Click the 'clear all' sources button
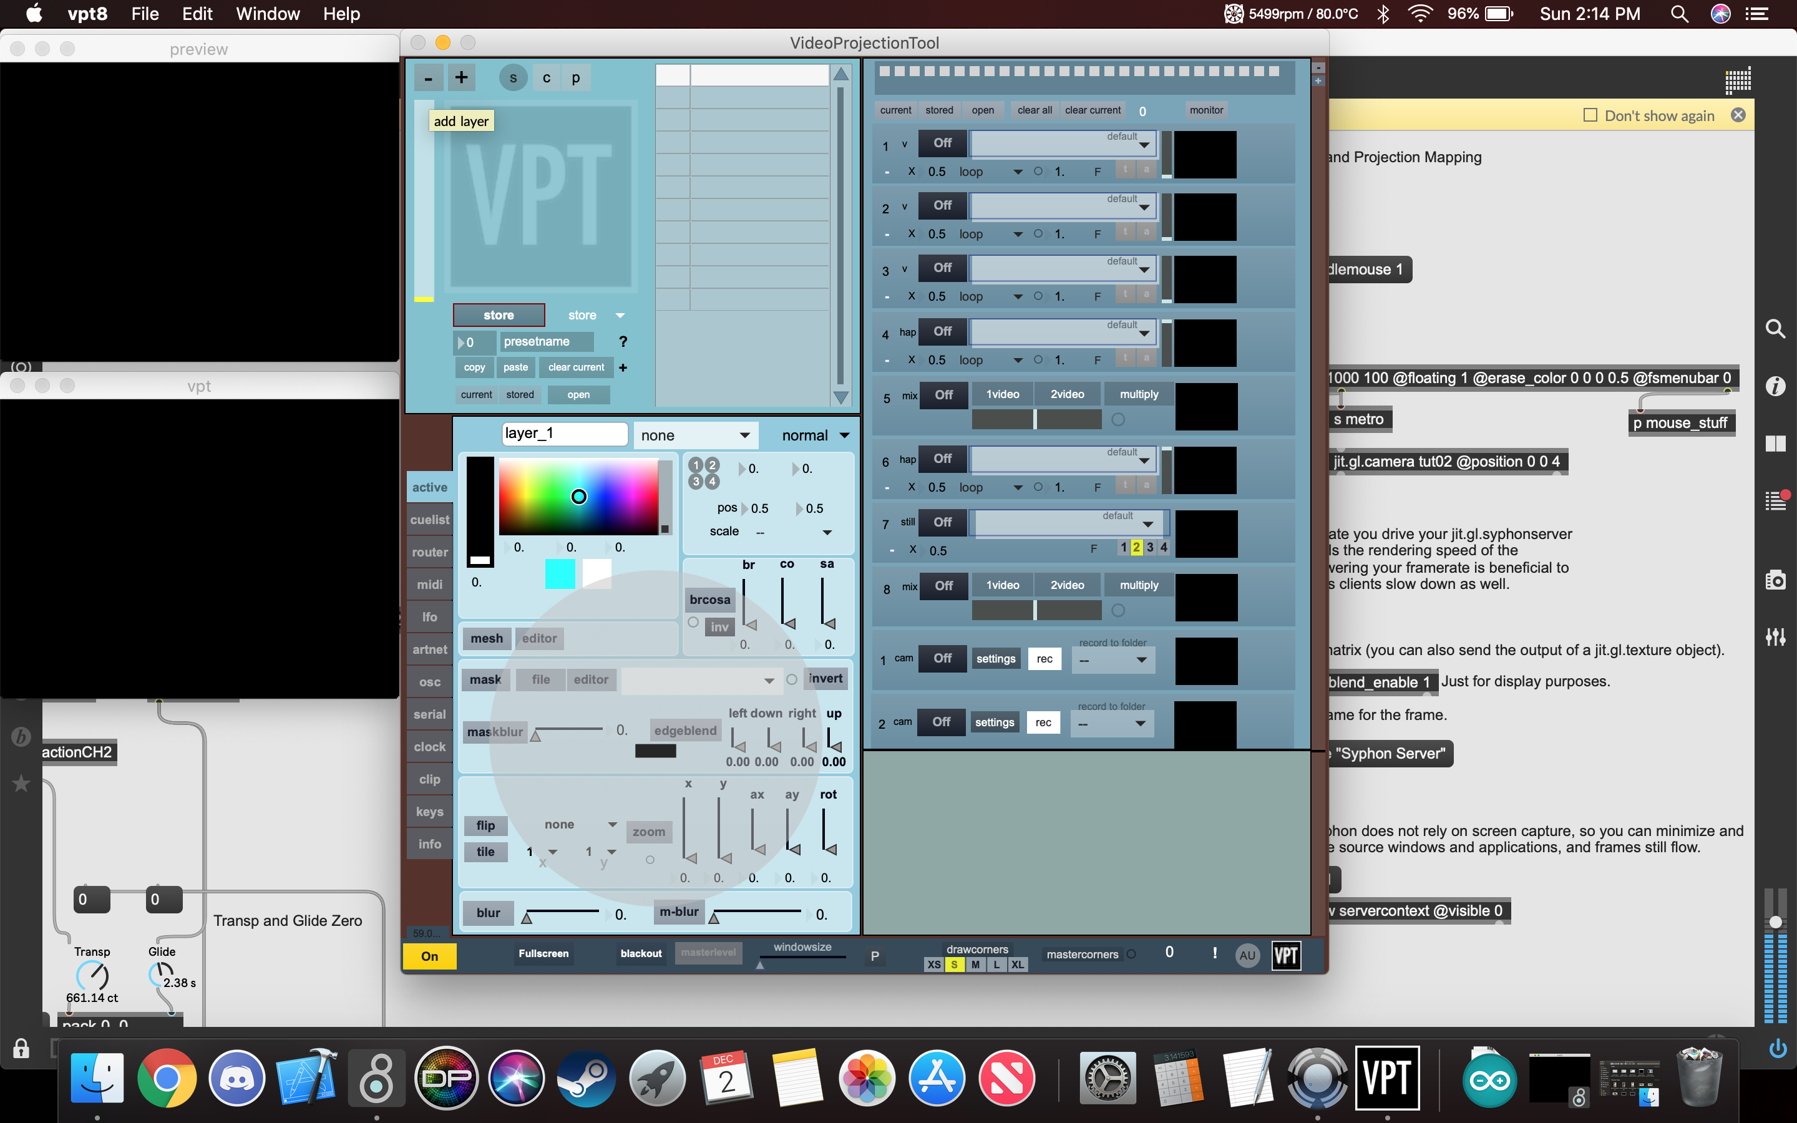The image size is (1797, 1123). [1035, 110]
